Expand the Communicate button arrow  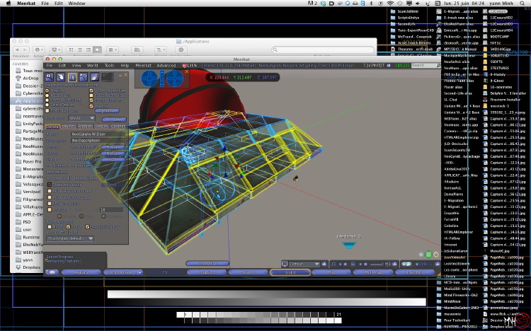pyautogui.click(x=140, y=272)
